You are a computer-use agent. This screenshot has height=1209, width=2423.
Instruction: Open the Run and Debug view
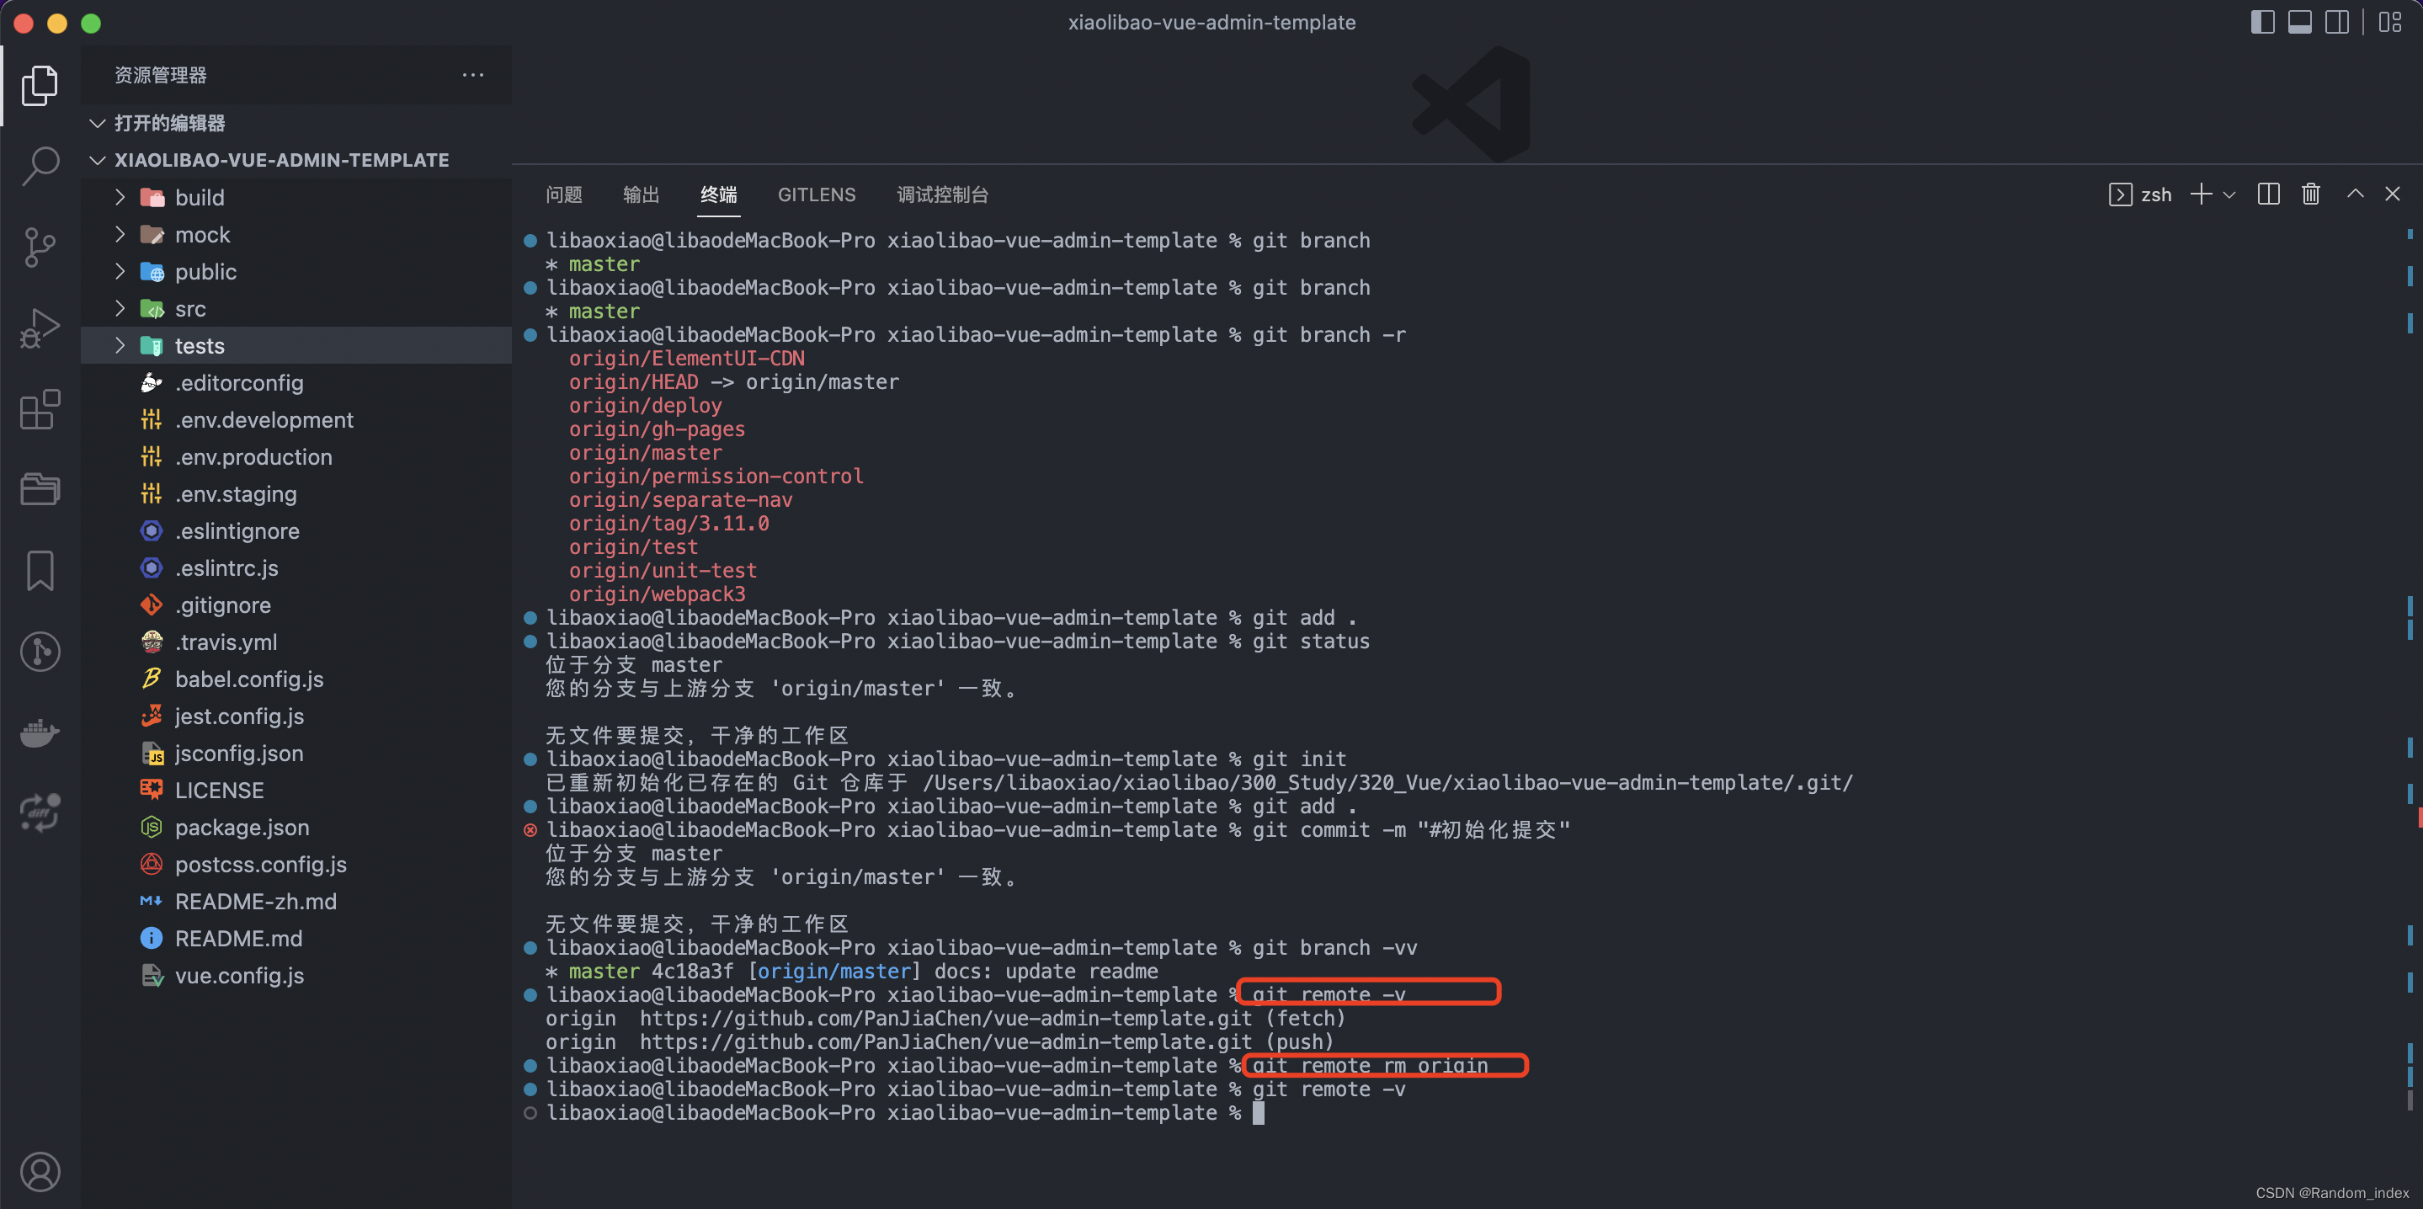(40, 328)
